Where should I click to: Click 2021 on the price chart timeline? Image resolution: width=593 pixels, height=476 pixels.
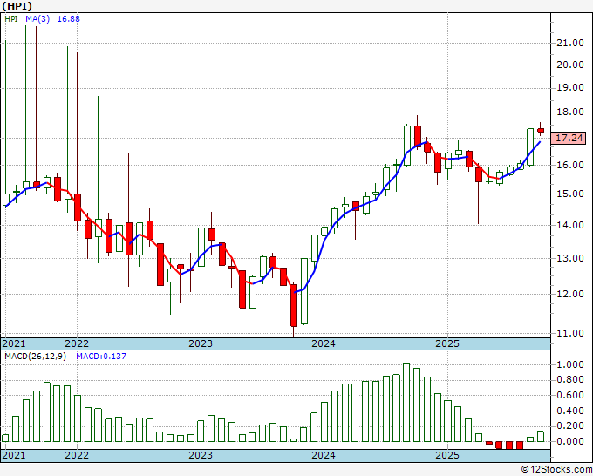[x=14, y=343]
